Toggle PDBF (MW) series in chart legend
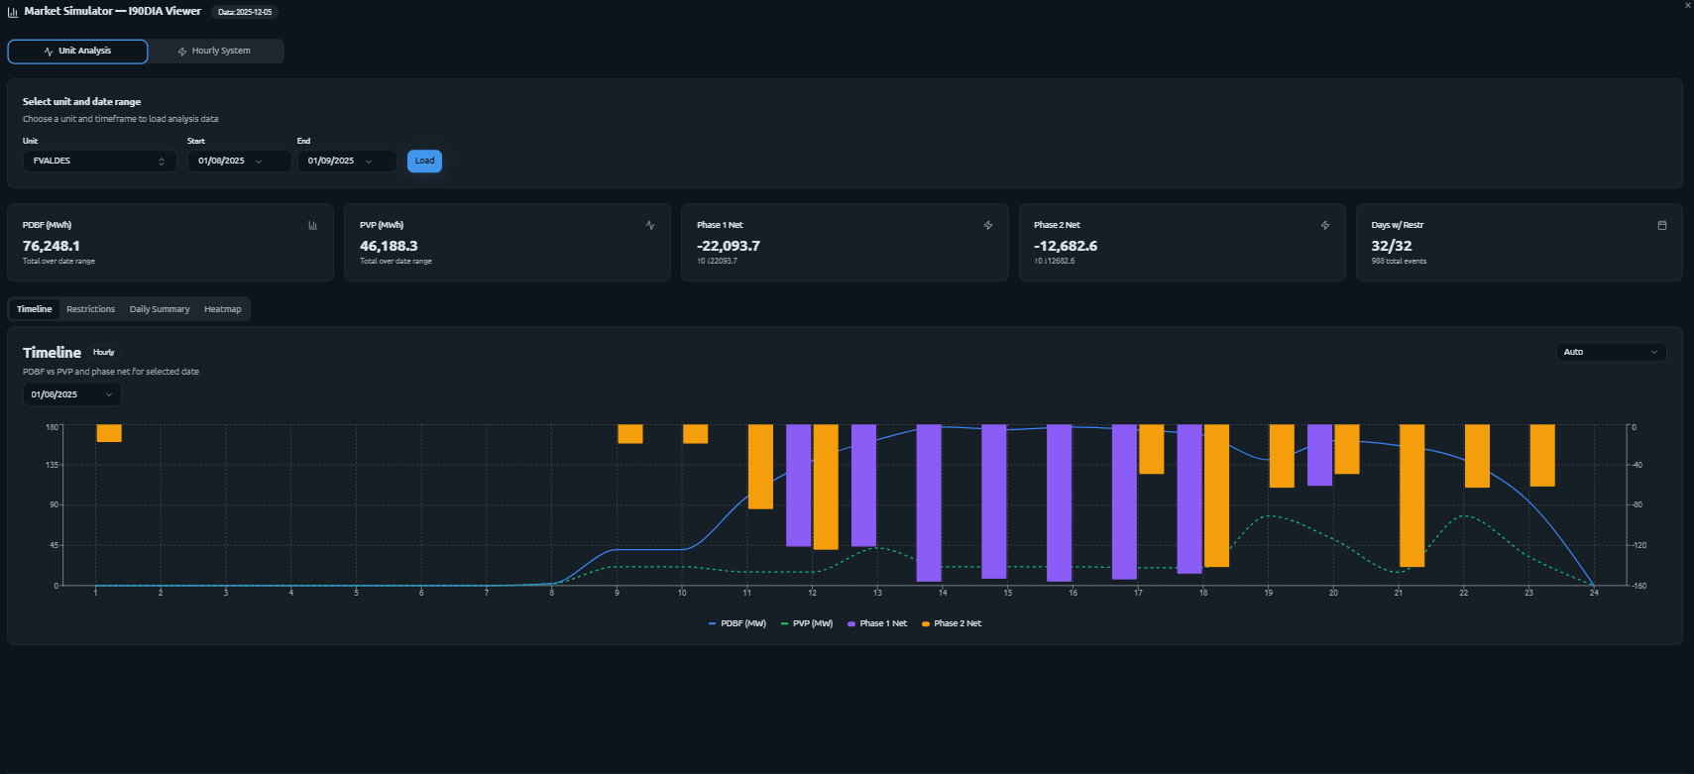 pyautogui.click(x=737, y=623)
